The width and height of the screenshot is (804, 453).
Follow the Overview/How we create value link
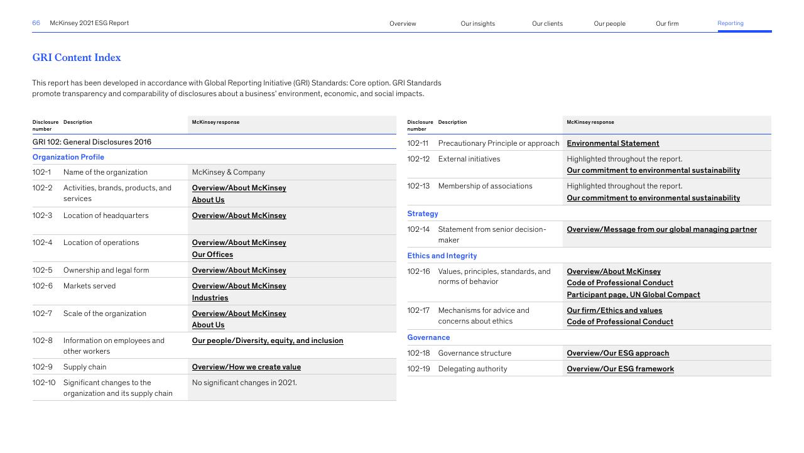(x=246, y=367)
